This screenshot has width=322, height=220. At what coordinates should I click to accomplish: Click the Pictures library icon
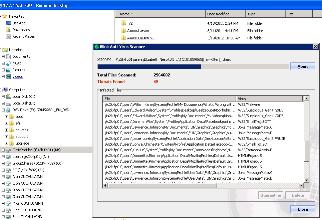(x=8, y=70)
